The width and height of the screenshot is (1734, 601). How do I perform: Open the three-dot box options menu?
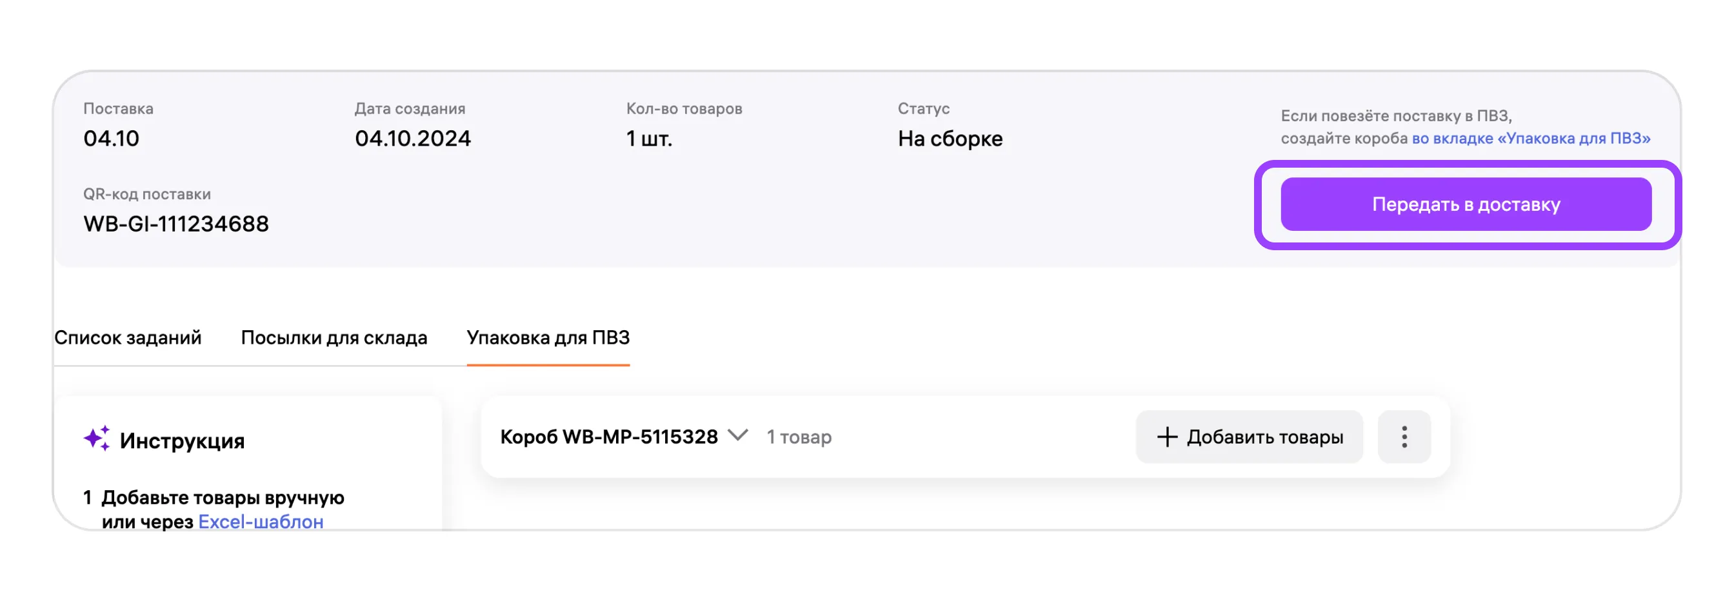(x=1404, y=437)
